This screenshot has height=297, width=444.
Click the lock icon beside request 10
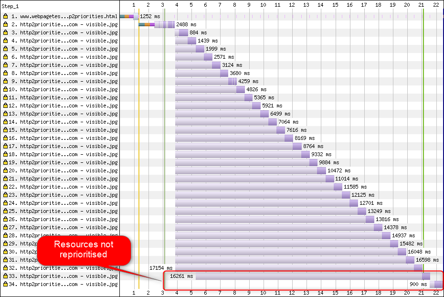(5, 89)
